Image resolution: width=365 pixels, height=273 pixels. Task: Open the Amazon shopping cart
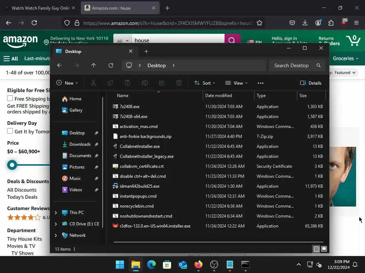click(x=353, y=41)
